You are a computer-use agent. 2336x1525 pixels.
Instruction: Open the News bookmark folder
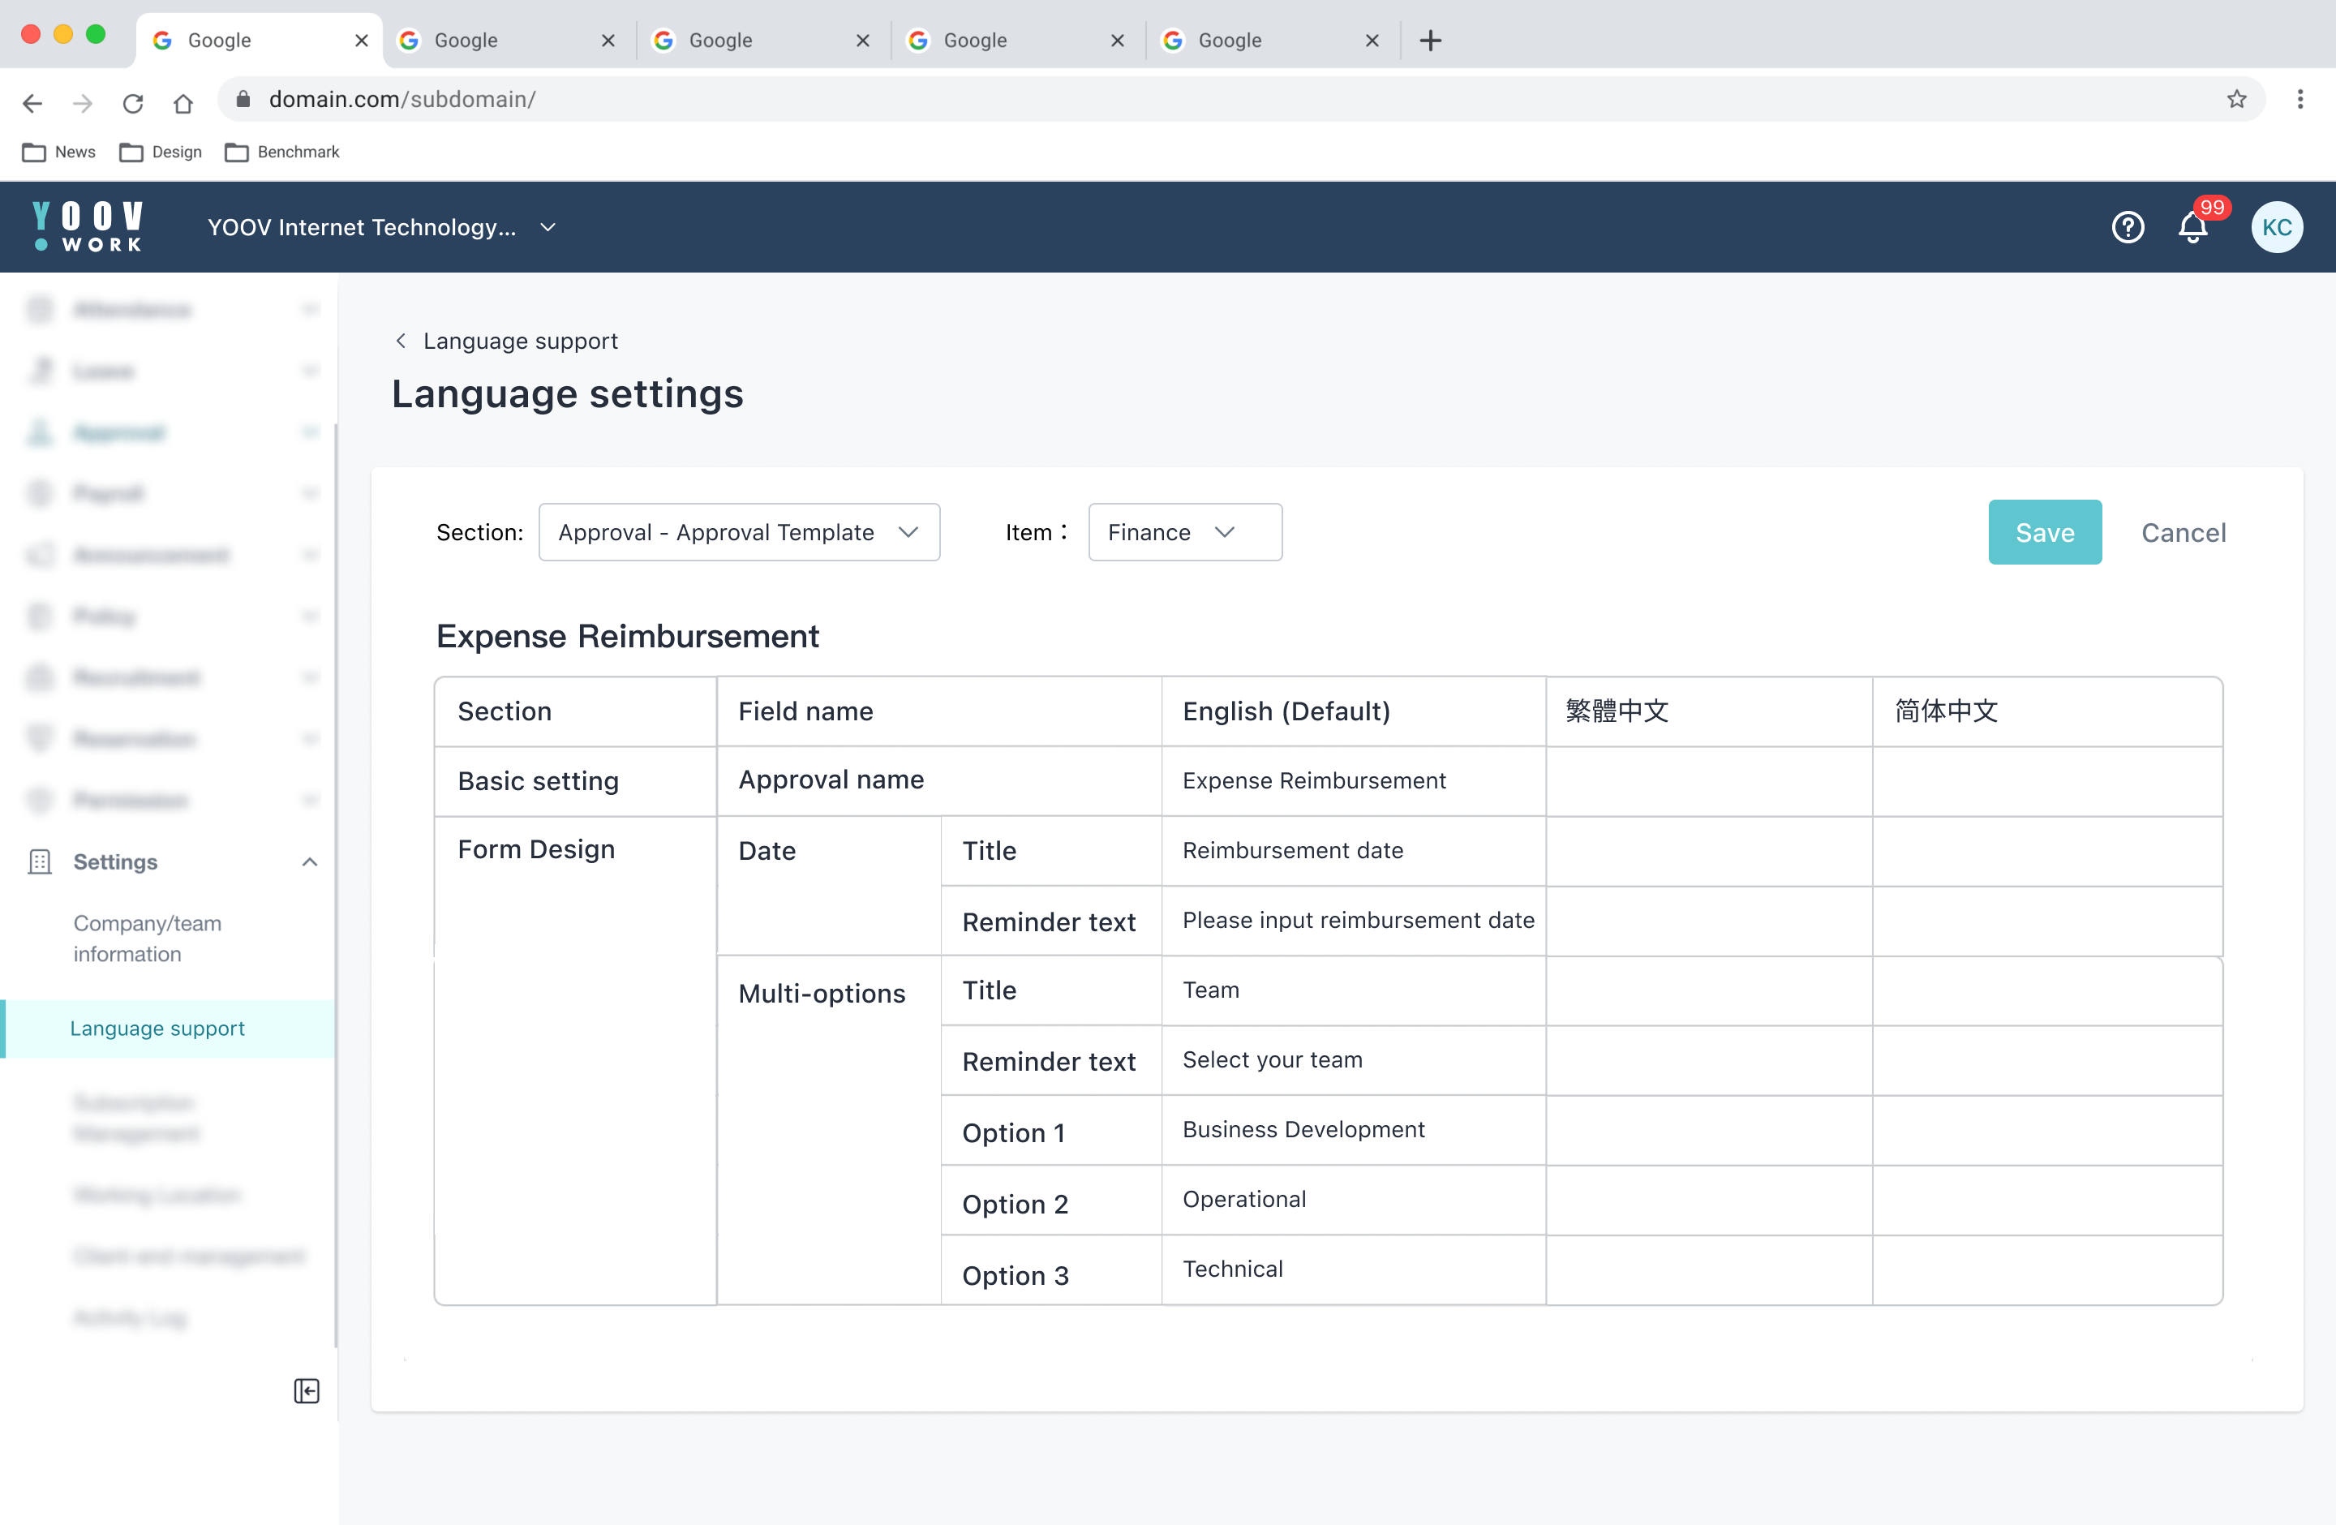point(59,152)
